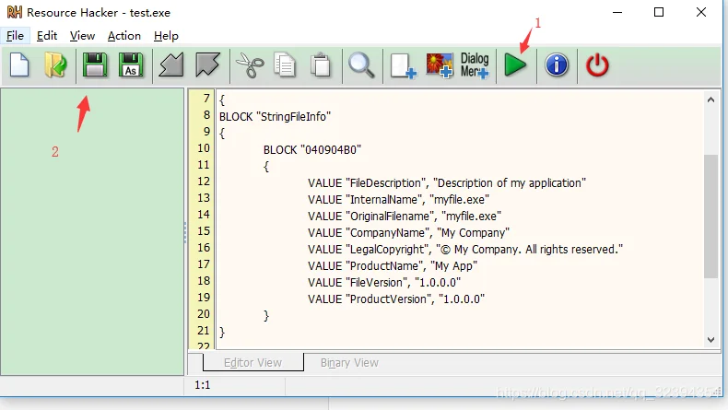Minimize the Resource Hacker window
728x410 pixels.
click(617, 13)
